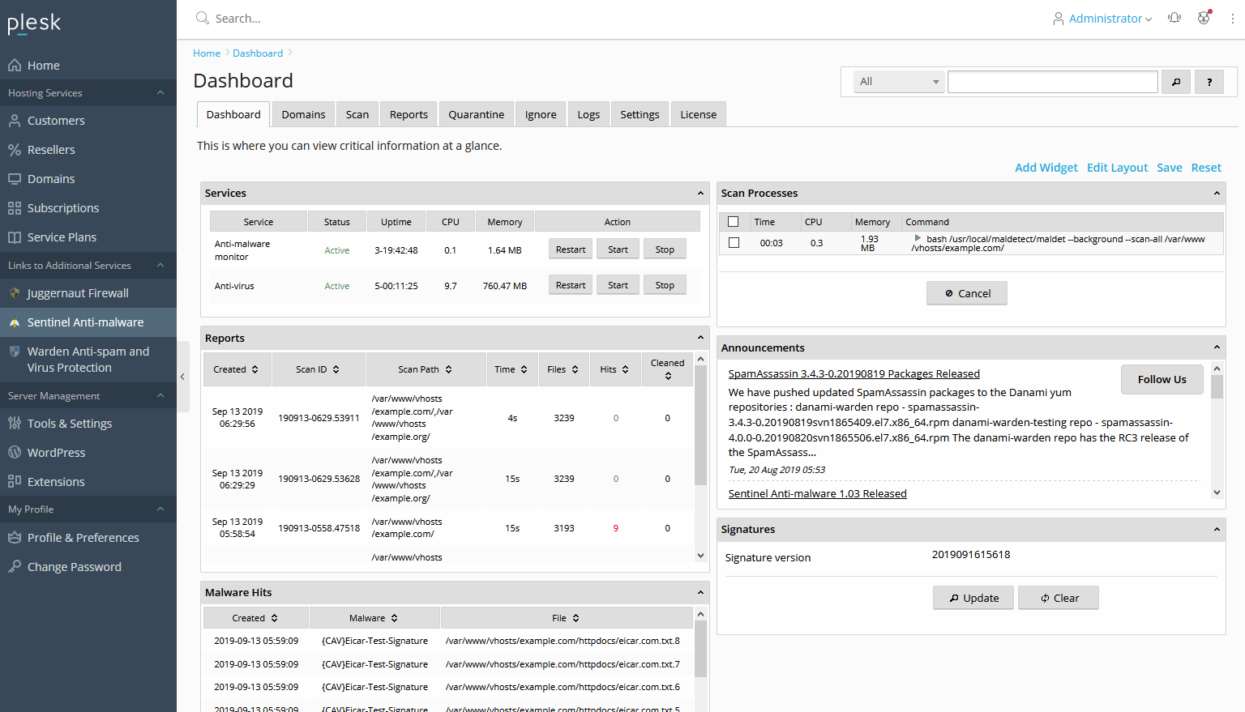Viewport: 1245px width, 712px height.
Task: Click the question mark help button
Action: click(1209, 82)
